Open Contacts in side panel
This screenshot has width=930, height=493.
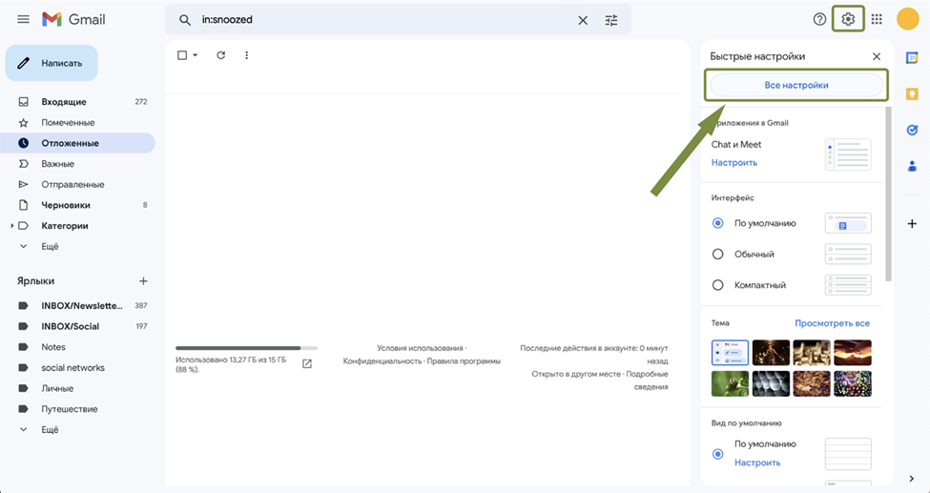912,166
